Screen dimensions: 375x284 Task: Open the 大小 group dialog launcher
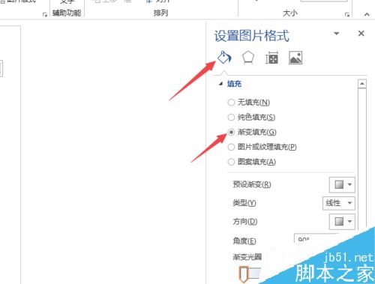coord(347,14)
